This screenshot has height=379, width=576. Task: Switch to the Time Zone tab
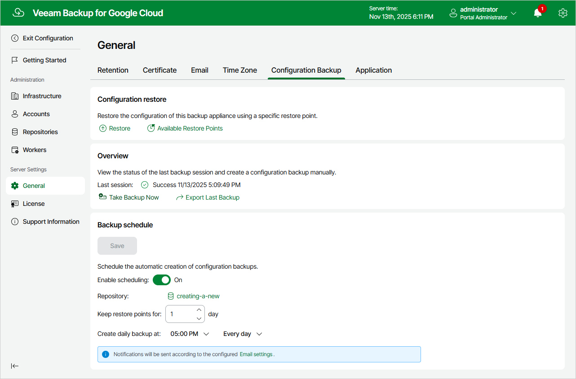[x=240, y=70]
